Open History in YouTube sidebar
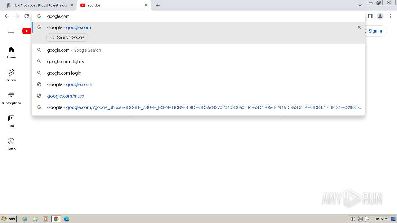This screenshot has height=223, width=397. click(x=11, y=144)
